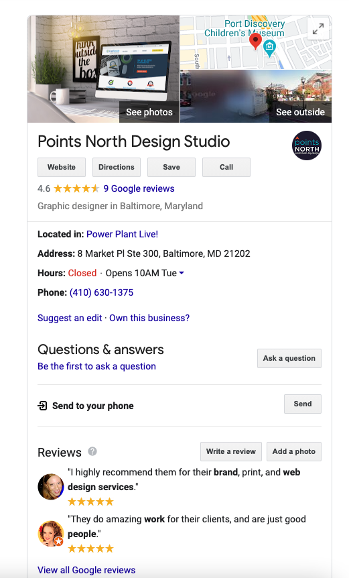This screenshot has height=578, width=349.
Task: Click the red Closed hours status
Action: [x=82, y=273]
